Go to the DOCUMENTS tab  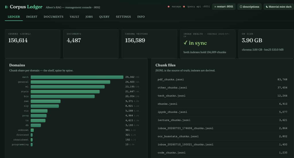coord(53,17)
